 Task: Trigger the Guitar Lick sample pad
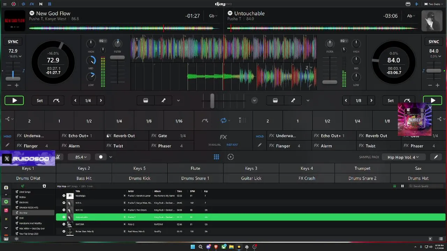coord(251,178)
